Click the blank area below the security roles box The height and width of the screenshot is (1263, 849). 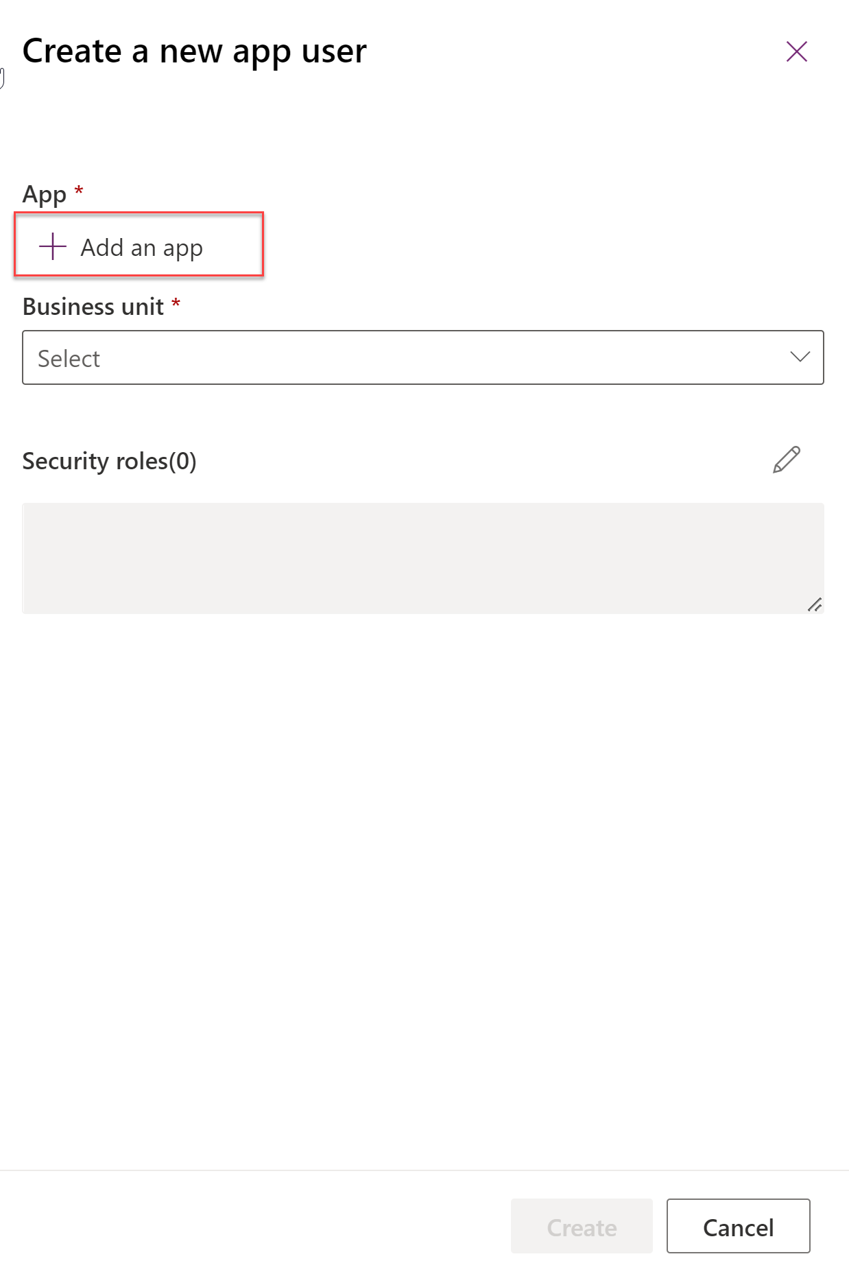(422, 858)
